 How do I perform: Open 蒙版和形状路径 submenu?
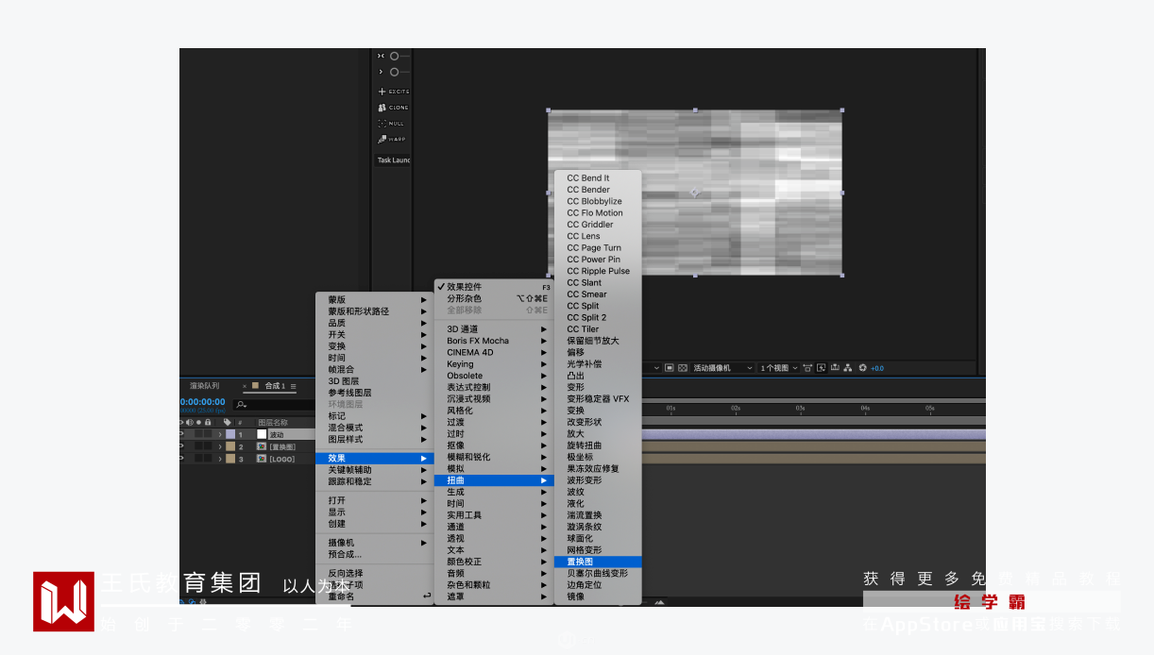[x=375, y=311]
